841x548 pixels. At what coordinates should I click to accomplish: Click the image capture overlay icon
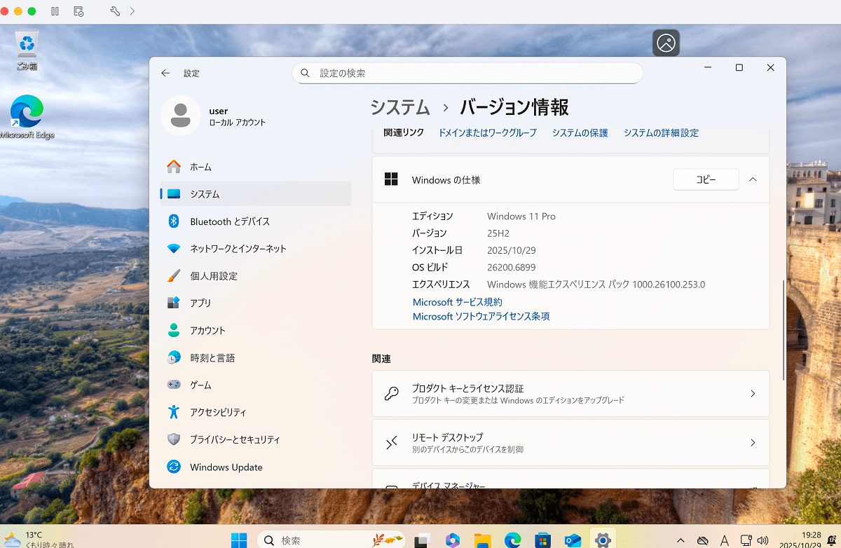click(666, 43)
